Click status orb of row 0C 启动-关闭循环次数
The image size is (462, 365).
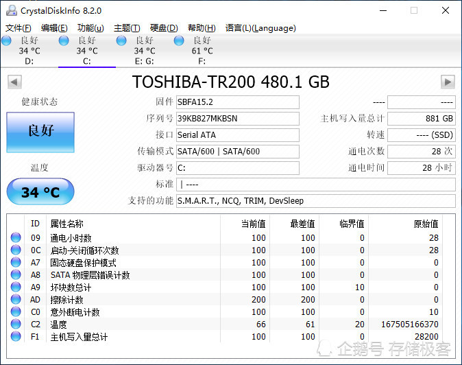click(x=16, y=250)
